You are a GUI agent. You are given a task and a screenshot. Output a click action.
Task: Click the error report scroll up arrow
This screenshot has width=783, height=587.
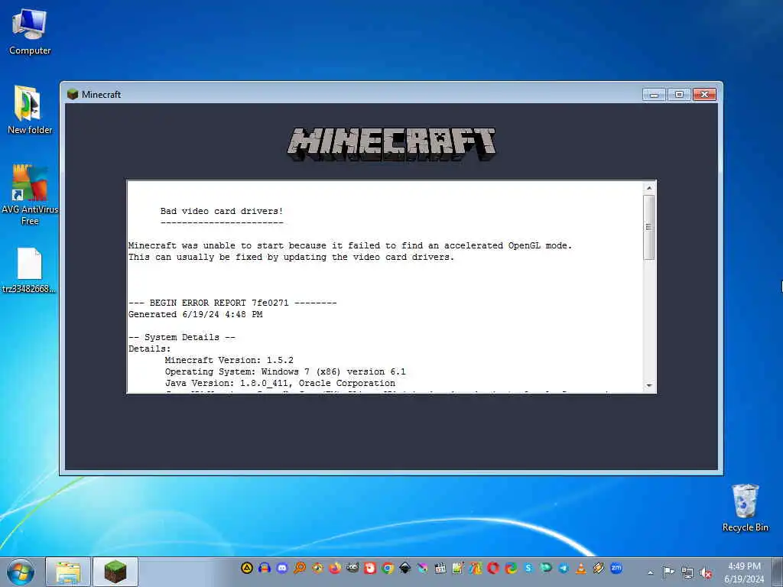[648, 188]
